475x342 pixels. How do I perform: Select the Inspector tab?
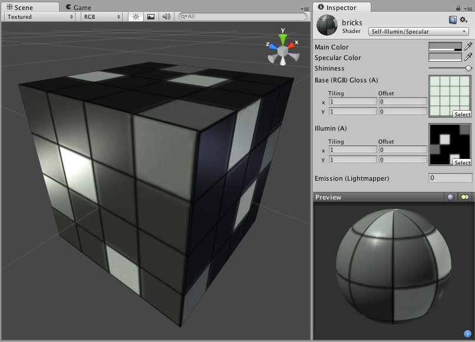click(342, 8)
